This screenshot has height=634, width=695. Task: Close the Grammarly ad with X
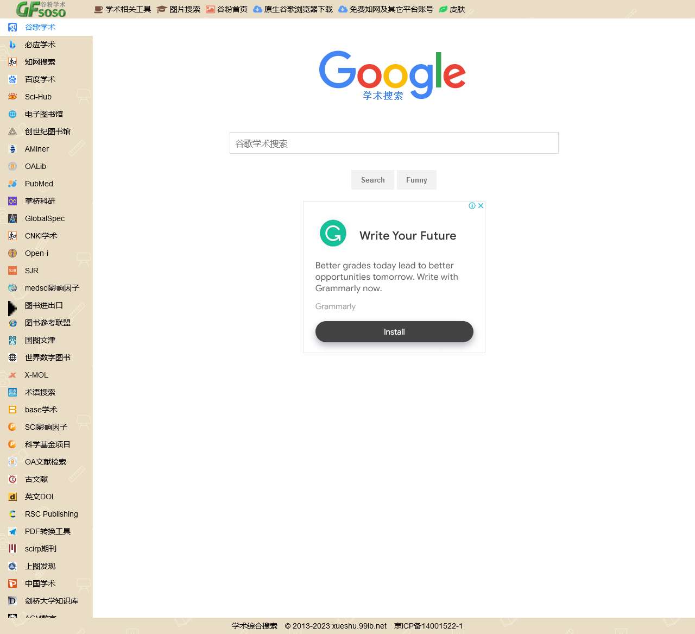(x=481, y=206)
